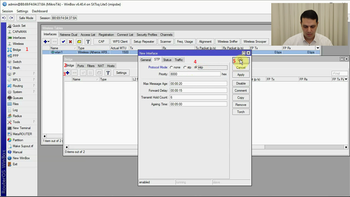Open Partition in sidebar
Viewport: 350px width, 197px height.
point(18,140)
